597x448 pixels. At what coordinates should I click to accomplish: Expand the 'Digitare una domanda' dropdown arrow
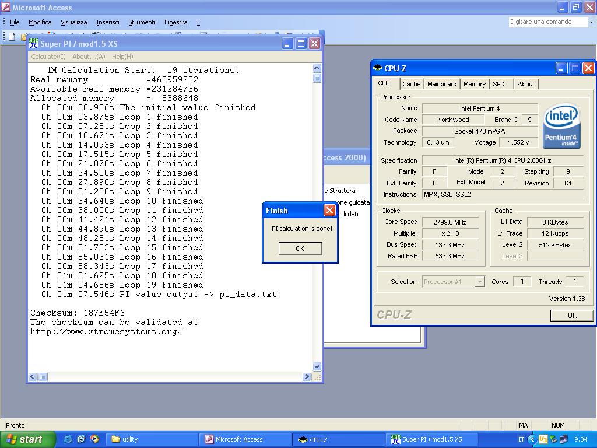click(591, 22)
